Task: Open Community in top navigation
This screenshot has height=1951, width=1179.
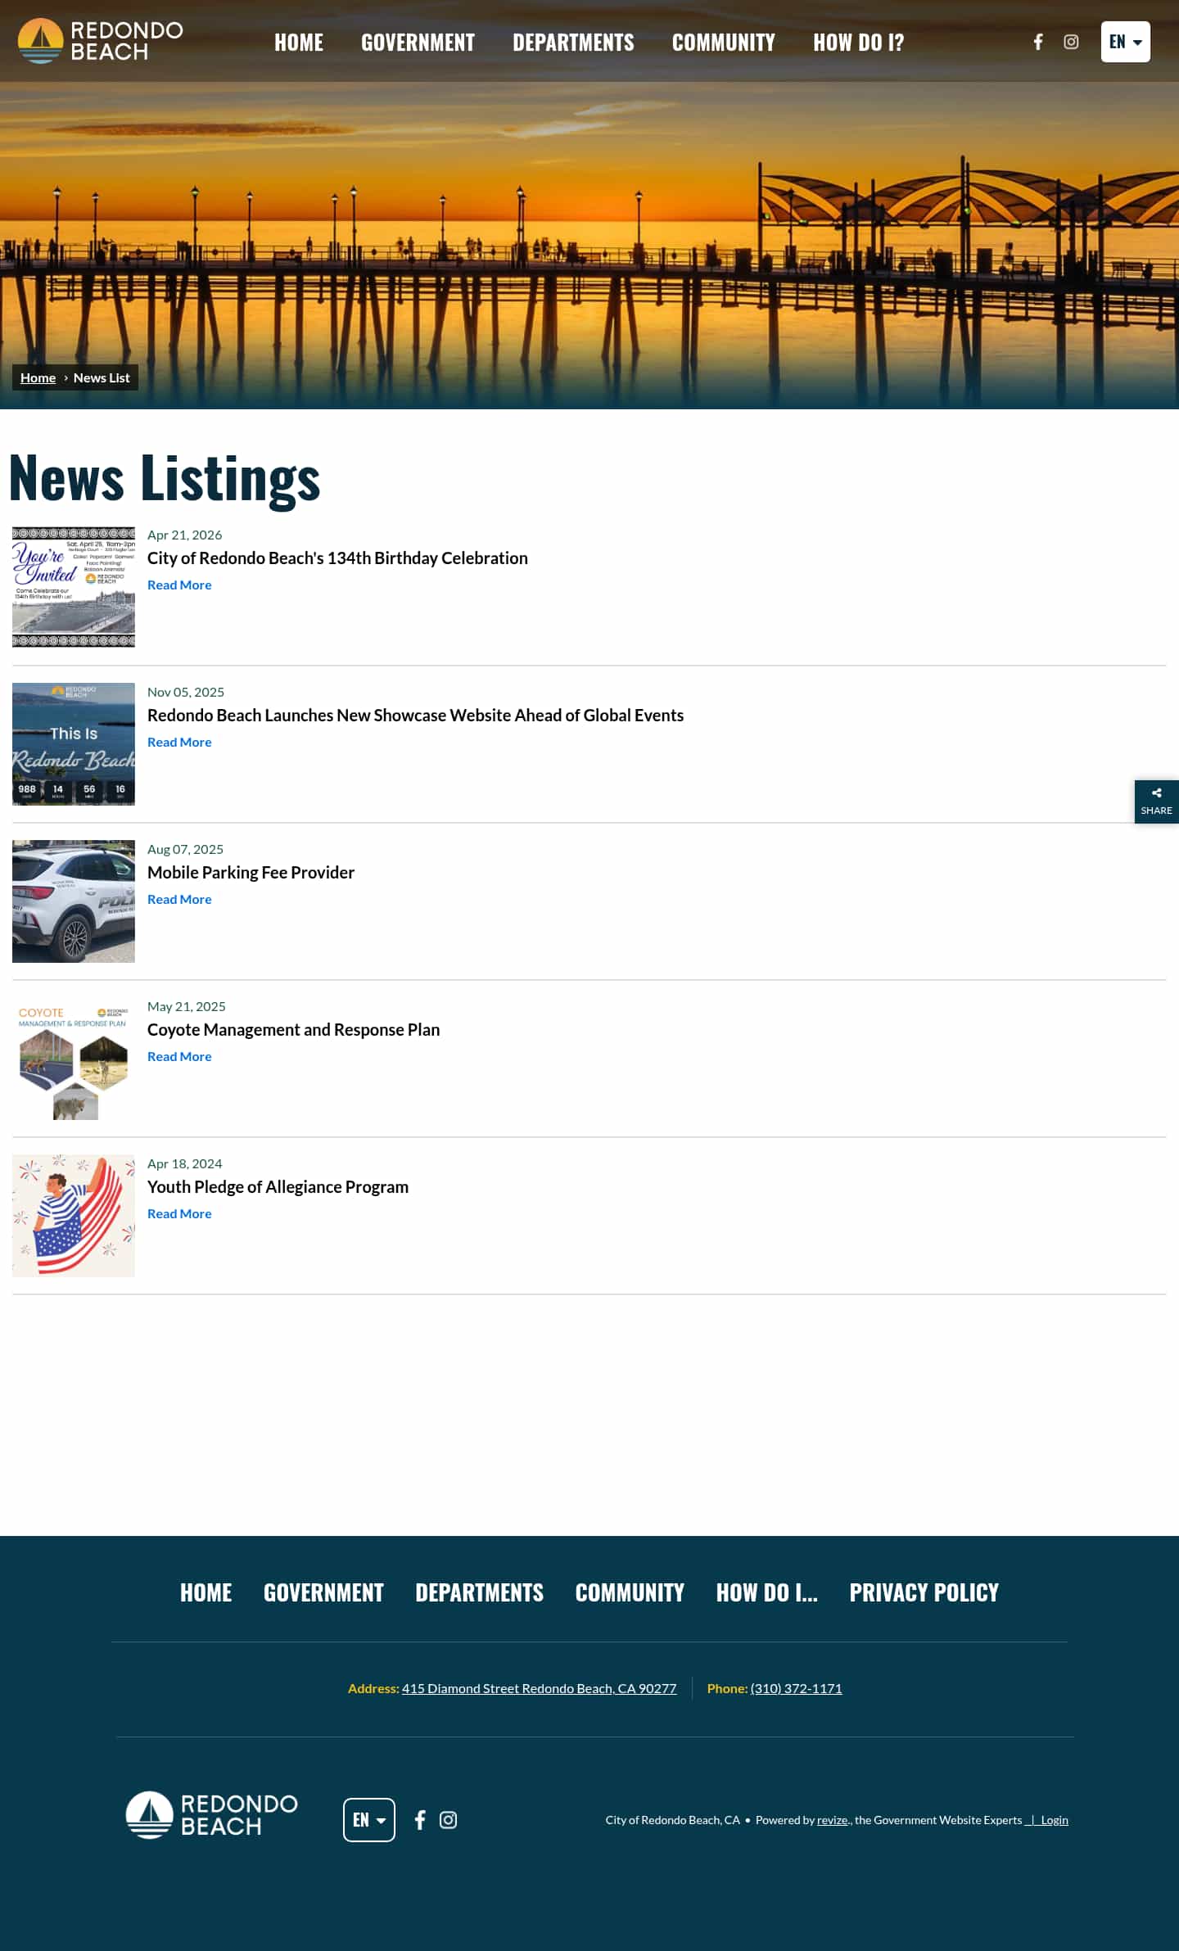Action: click(x=724, y=43)
